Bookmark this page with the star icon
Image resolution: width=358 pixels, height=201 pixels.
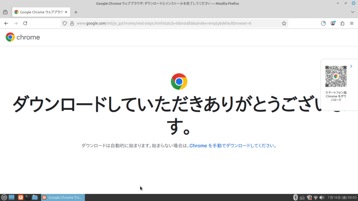click(284, 23)
